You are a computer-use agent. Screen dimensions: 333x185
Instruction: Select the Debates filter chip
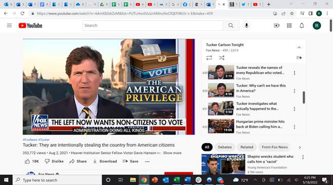click(225, 147)
